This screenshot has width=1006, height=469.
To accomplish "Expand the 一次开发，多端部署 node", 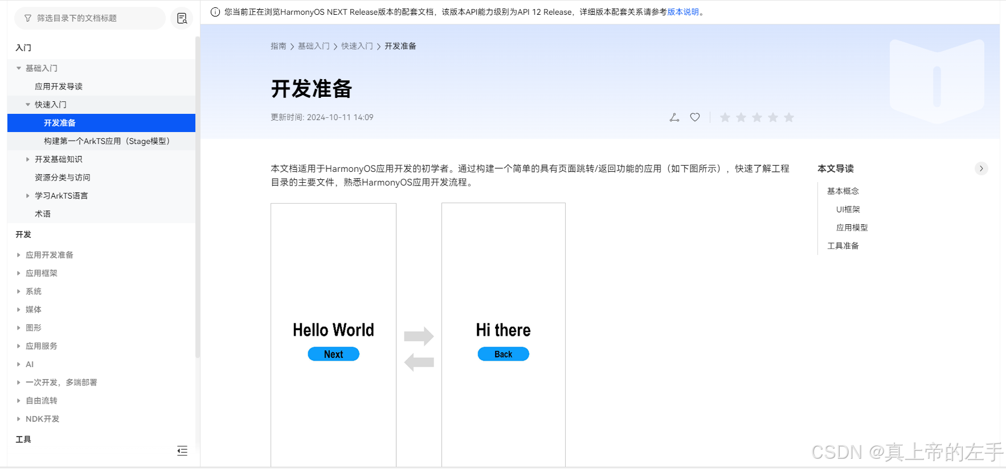I will 19,382.
